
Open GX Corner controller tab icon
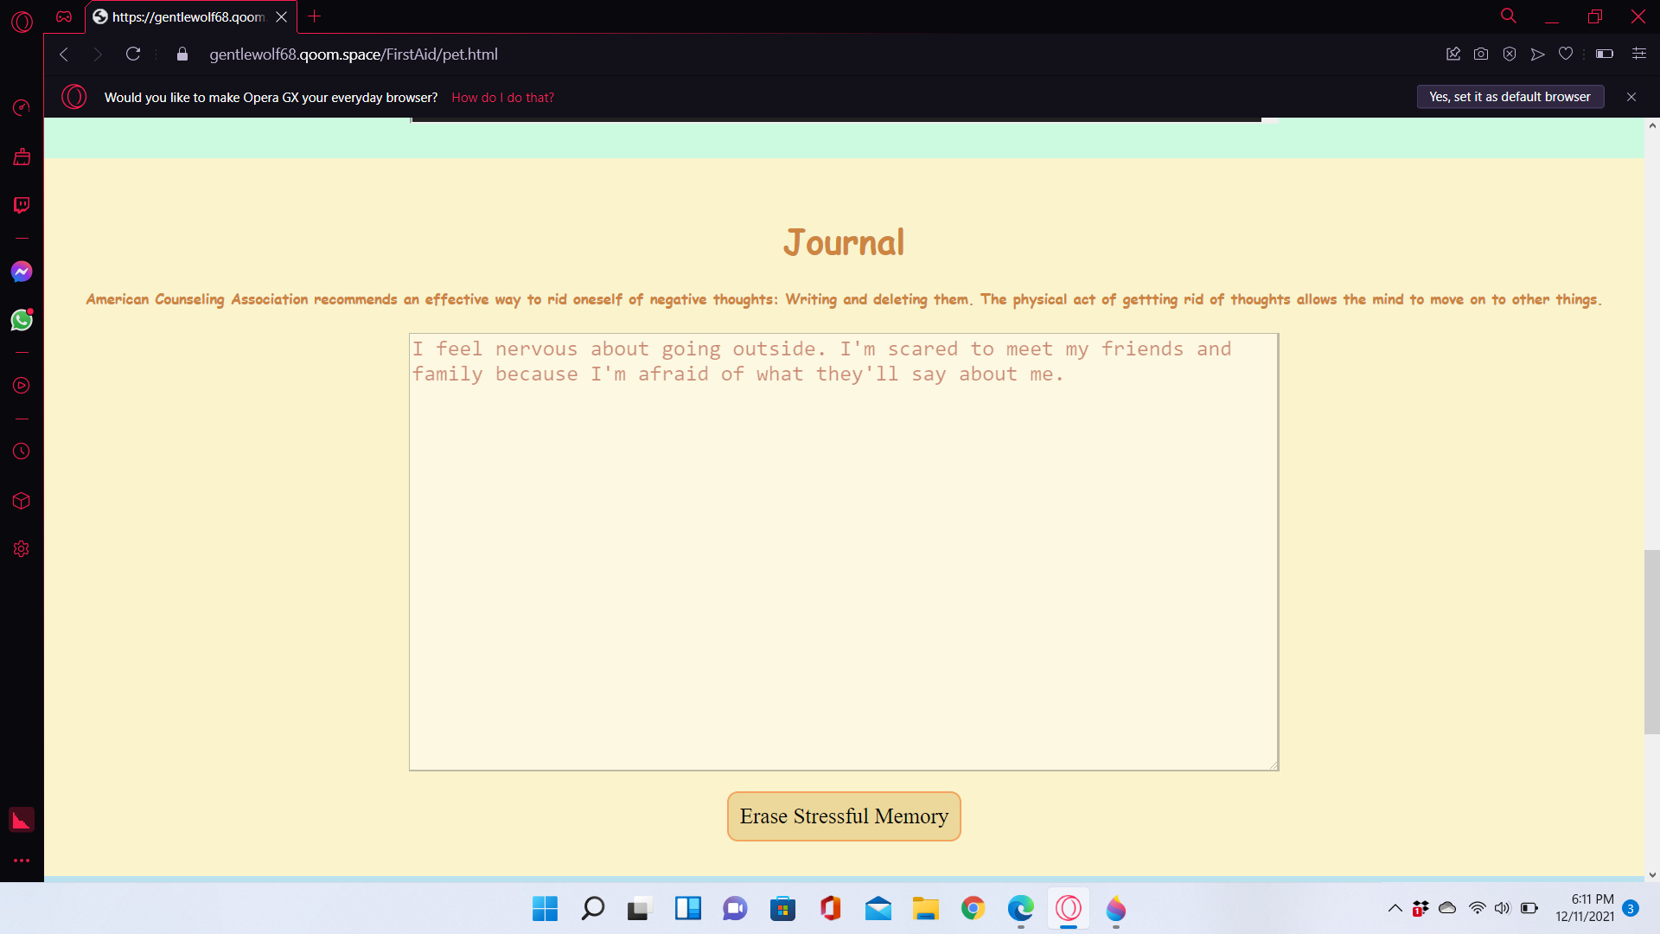64,16
